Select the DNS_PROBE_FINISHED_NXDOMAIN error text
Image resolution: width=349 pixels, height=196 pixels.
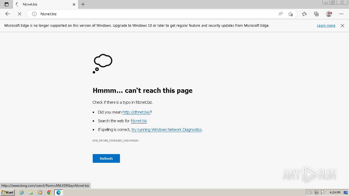point(115,140)
